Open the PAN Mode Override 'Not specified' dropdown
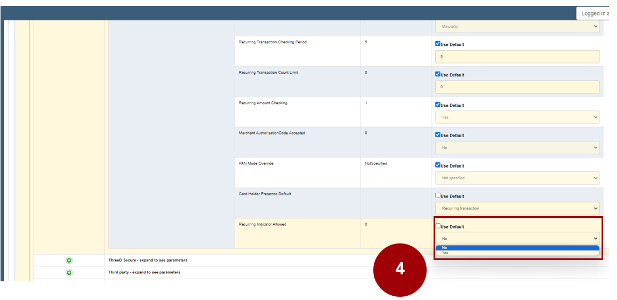 point(517,178)
